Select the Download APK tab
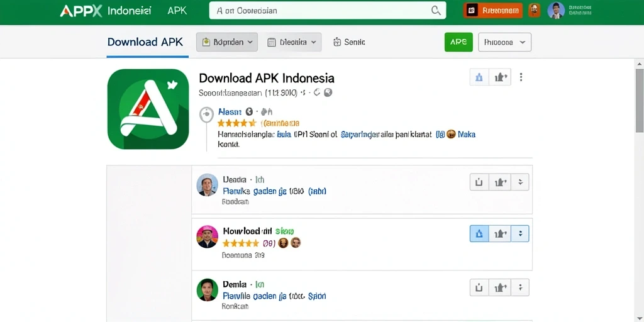 coord(145,42)
